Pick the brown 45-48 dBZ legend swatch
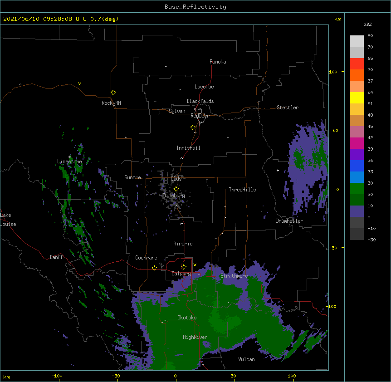Screen dimensions: 391x382 tap(357, 120)
